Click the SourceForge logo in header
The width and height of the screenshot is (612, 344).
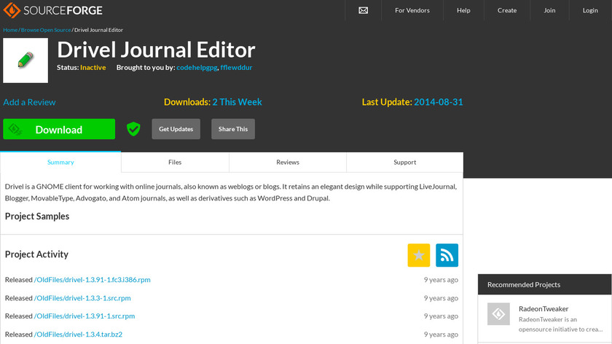pos(52,10)
